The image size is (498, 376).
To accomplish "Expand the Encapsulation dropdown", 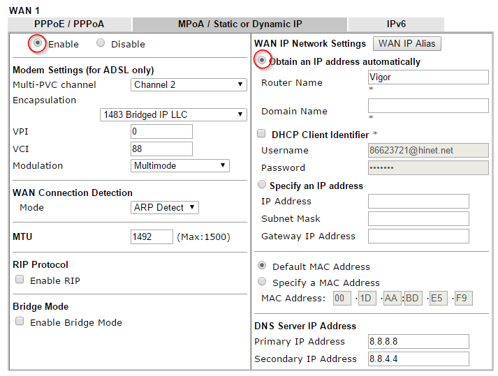I will pos(173,114).
